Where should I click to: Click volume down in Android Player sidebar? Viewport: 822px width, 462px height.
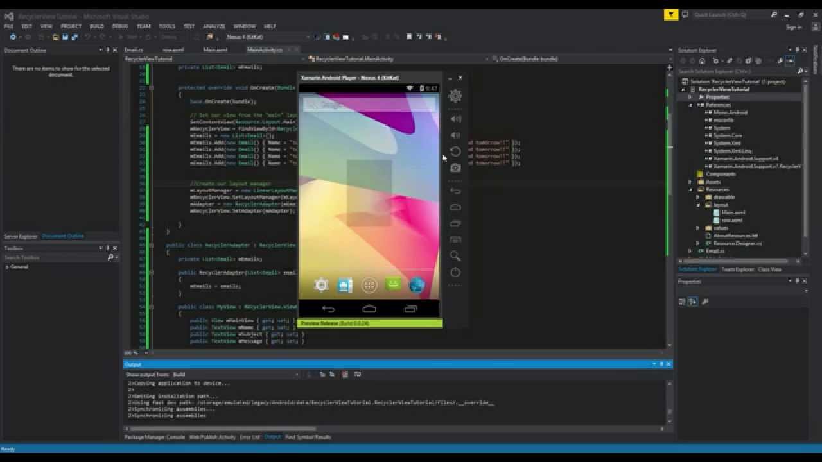[455, 135]
